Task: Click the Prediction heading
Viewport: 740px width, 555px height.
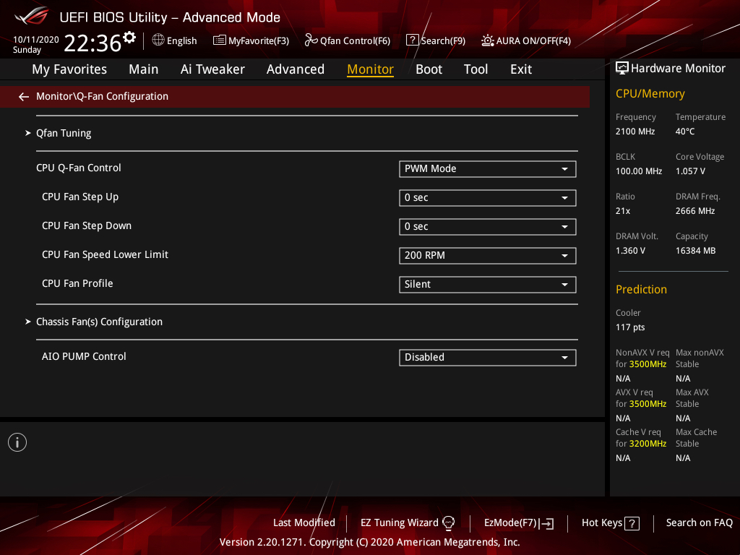Action: pyautogui.click(x=641, y=289)
